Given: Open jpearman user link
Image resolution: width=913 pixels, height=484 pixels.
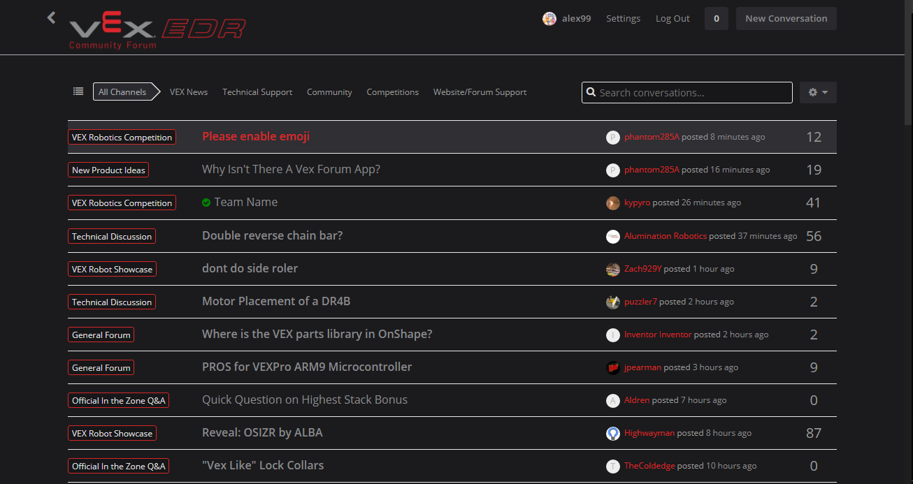Looking at the screenshot, I should [642, 367].
